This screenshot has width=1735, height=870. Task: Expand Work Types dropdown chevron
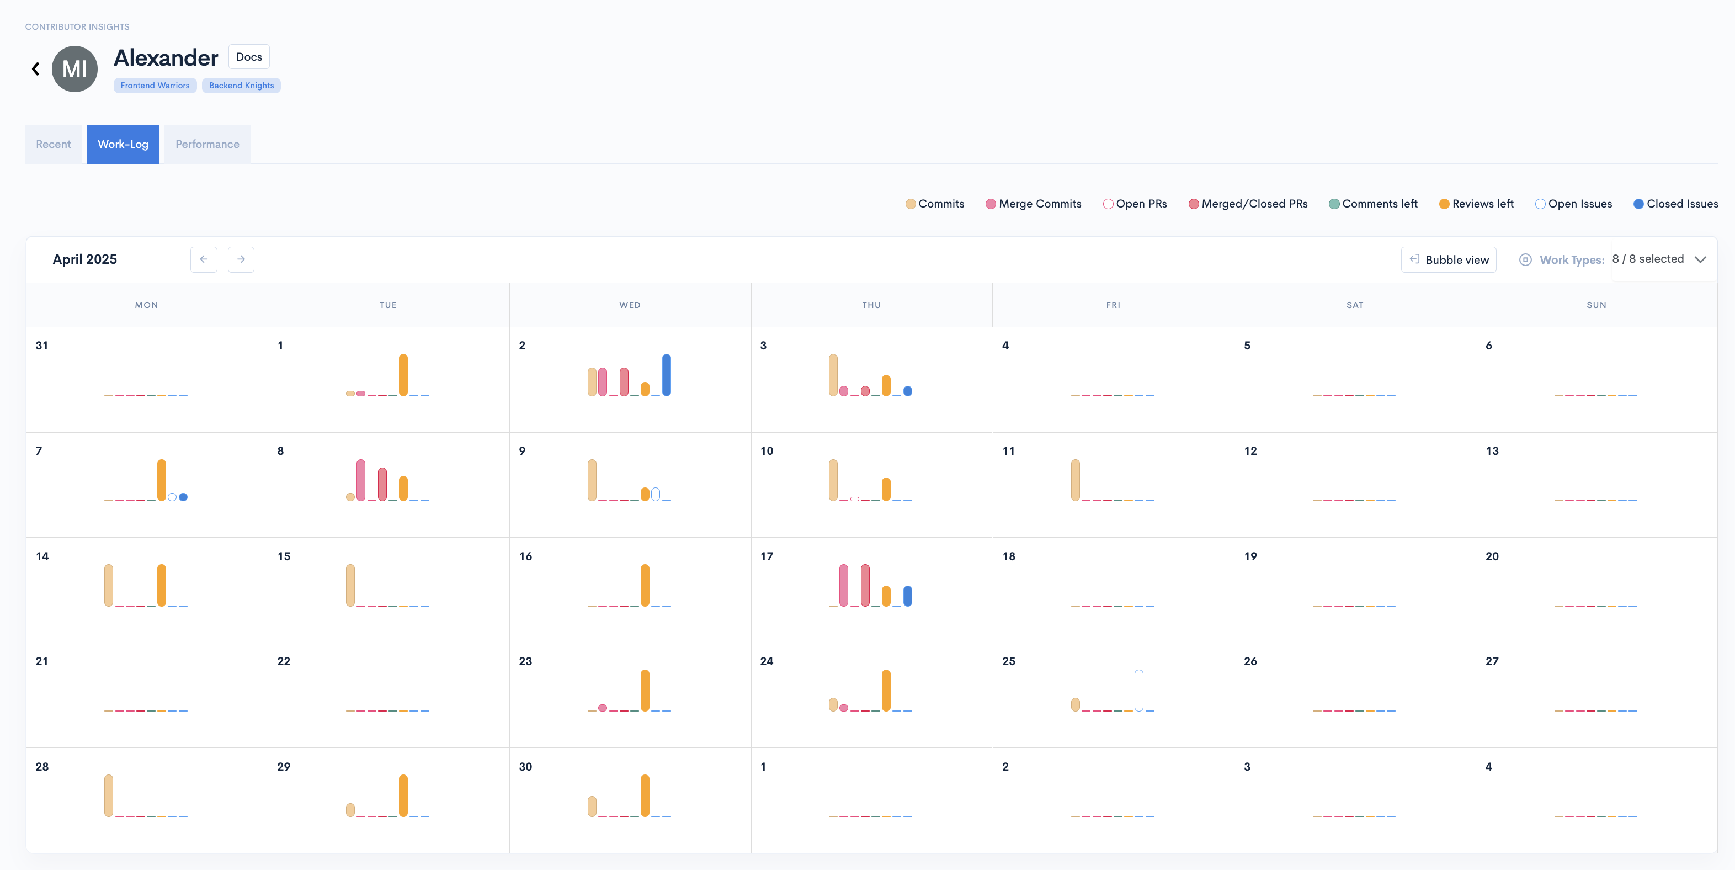(1700, 259)
